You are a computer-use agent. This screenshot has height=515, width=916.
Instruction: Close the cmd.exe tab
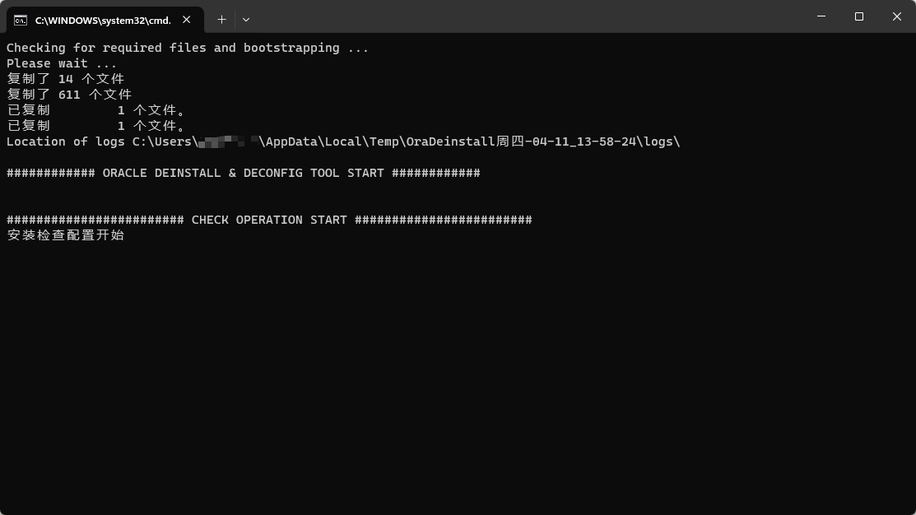pyautogui.click(x=188, y=20)
